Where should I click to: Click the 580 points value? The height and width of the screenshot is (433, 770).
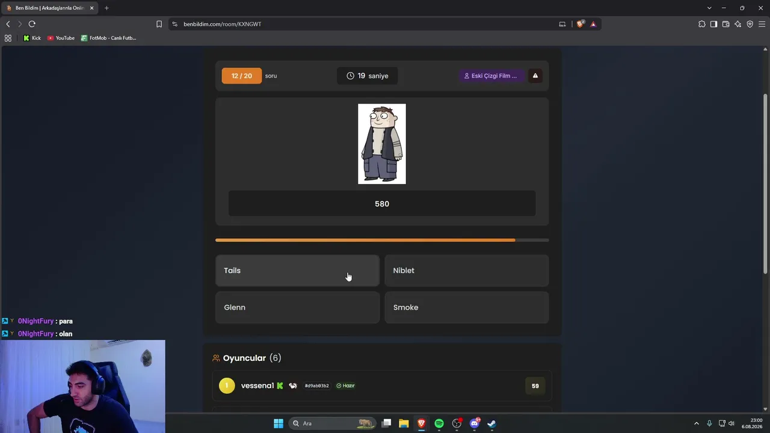[x=382, y=204]
